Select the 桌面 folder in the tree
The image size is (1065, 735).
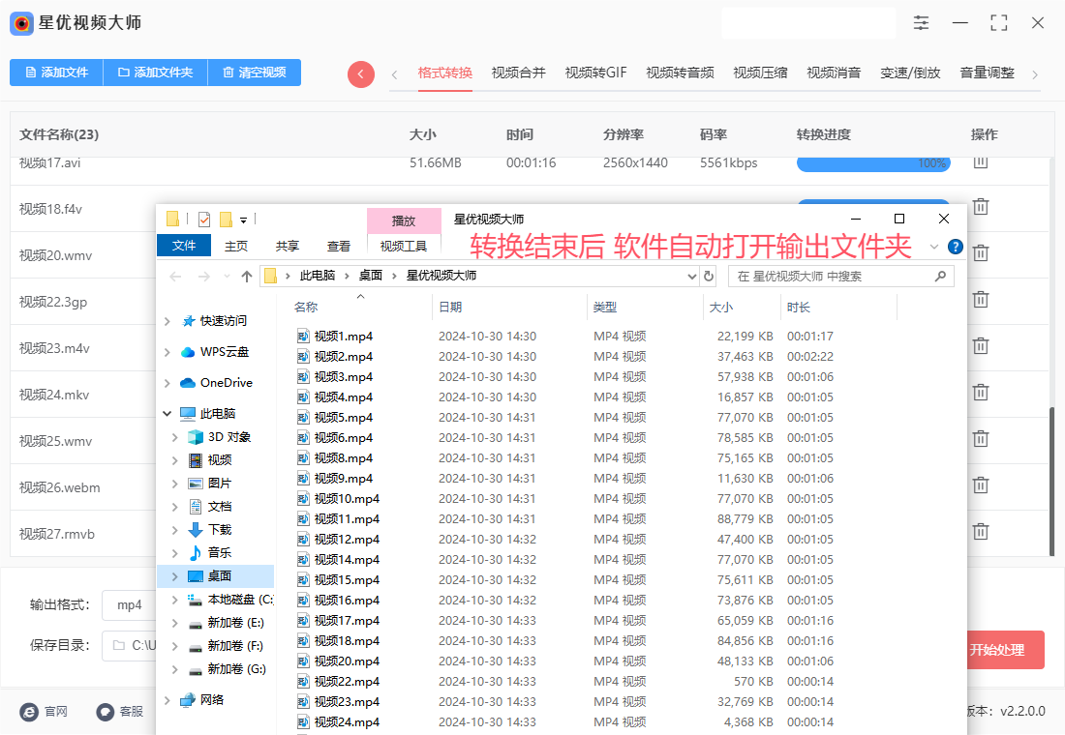[216, 576]
